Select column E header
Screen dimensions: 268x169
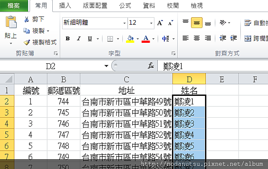tap(222, 79)
